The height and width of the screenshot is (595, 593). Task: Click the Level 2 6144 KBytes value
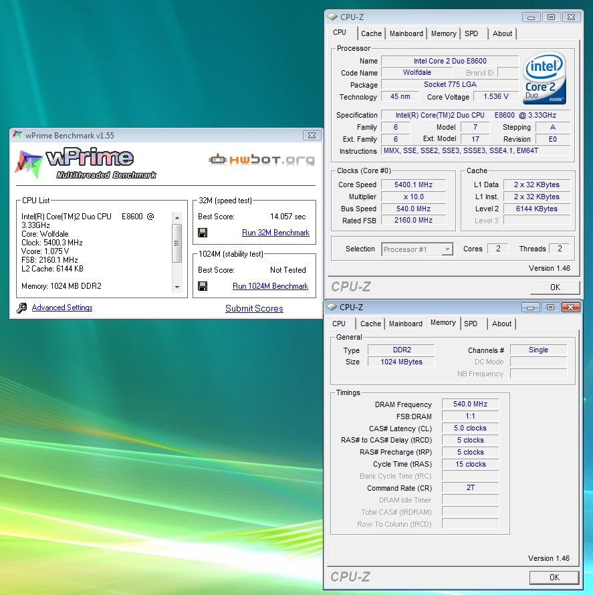click(536, 209)
